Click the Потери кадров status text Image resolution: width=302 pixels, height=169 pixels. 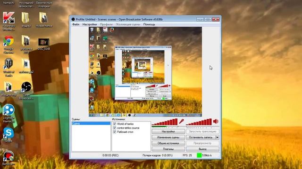tap(158, 155)
